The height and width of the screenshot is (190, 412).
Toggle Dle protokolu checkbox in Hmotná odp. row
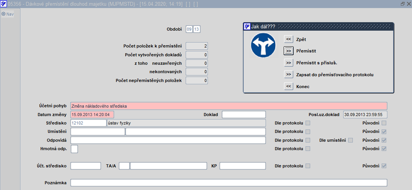click(x=308, y=149)
